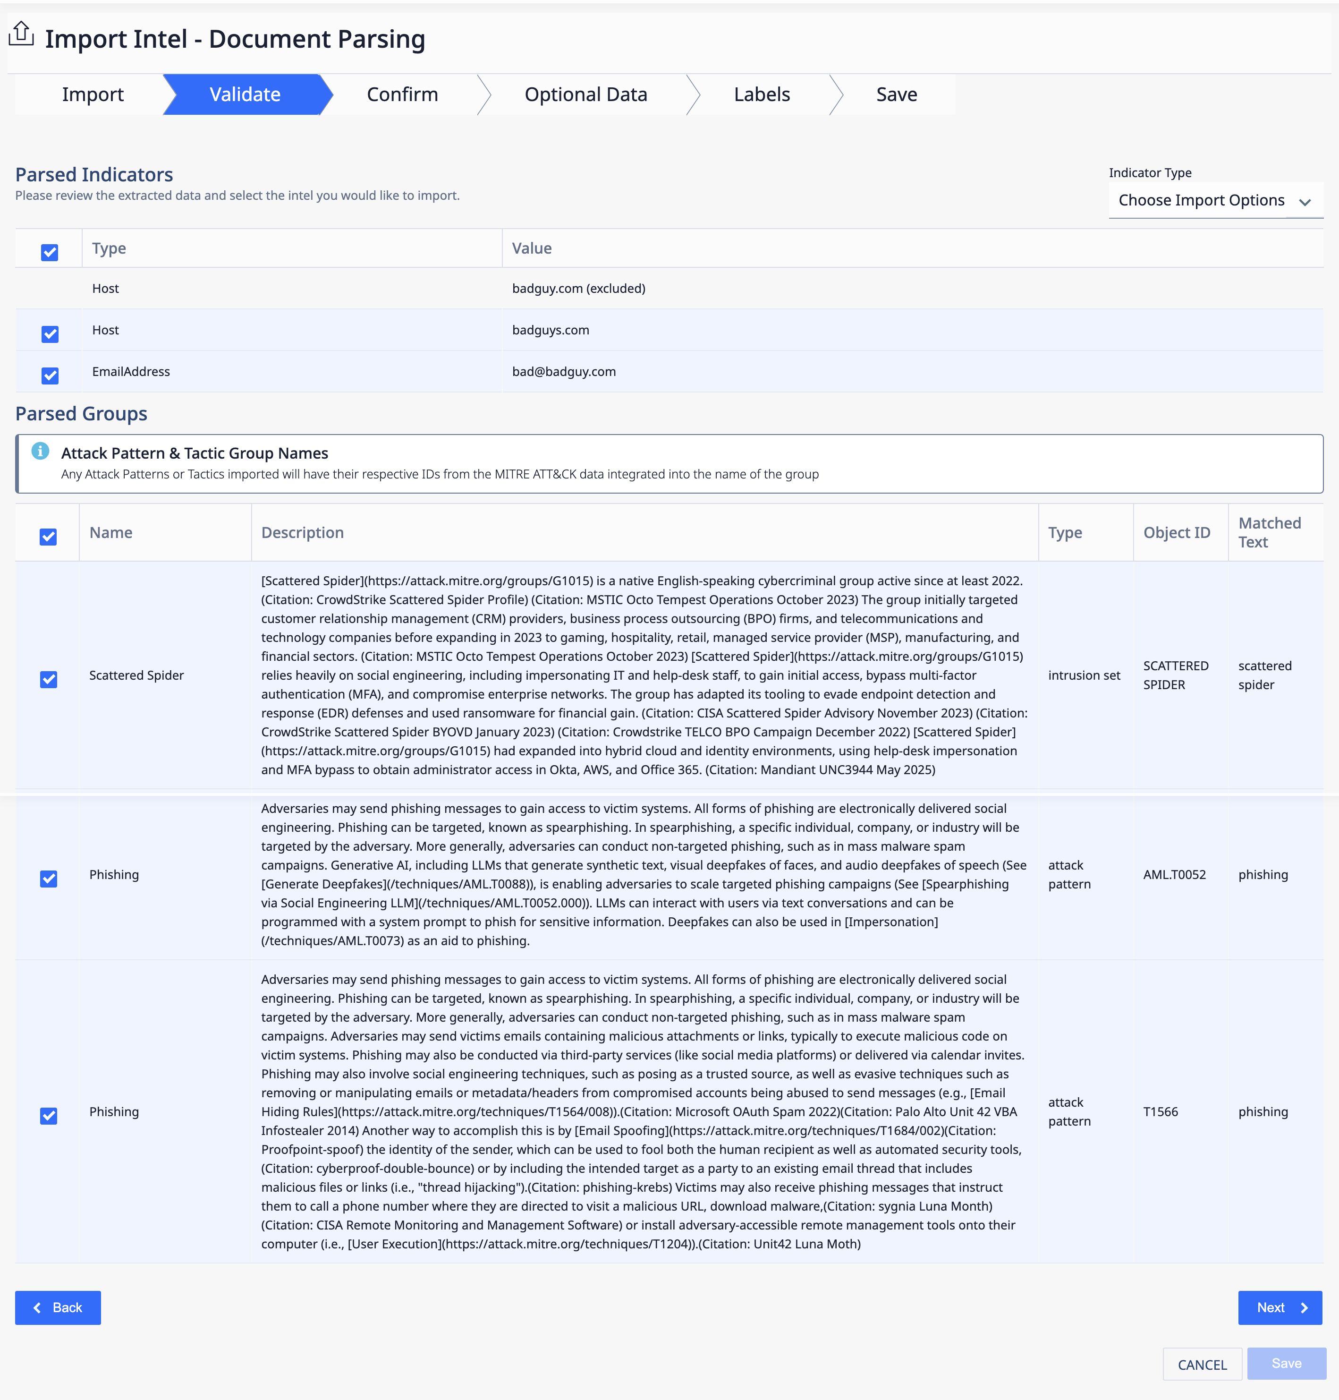
Task: Uncheck the badguys.com host checkbox
Action: click(49, 334)
